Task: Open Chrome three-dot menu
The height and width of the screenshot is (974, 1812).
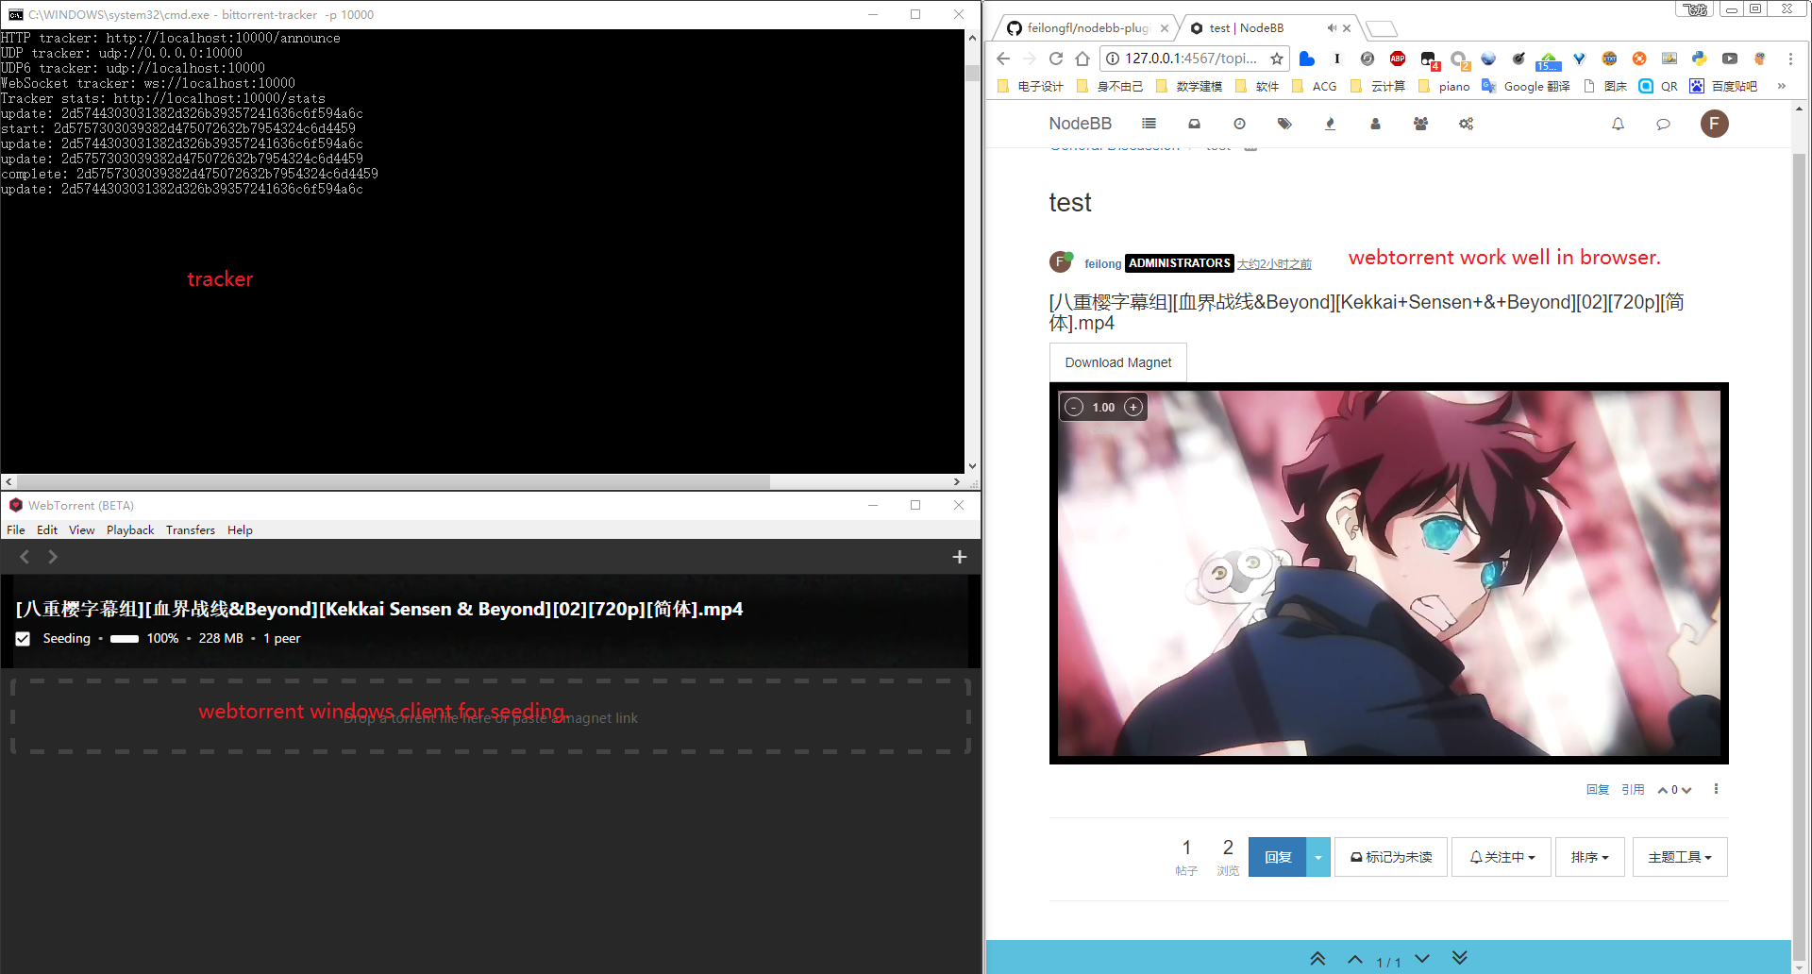Action: click(1790, 59)
